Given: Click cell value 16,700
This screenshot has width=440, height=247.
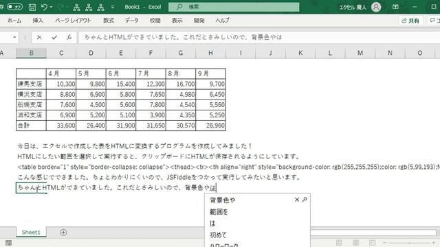Looking at the screenshot, I should tap(181, 84).
